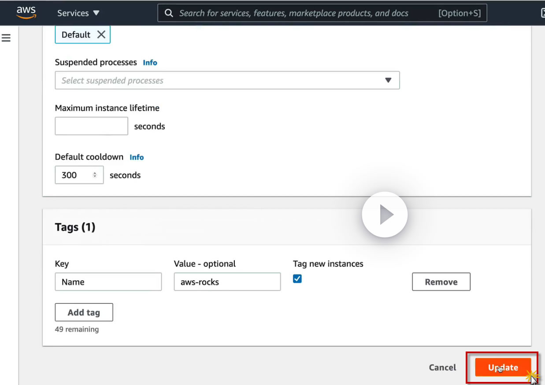Click the AWS logo icon
This screenshot has width=545, height=385.
[26, 12]
